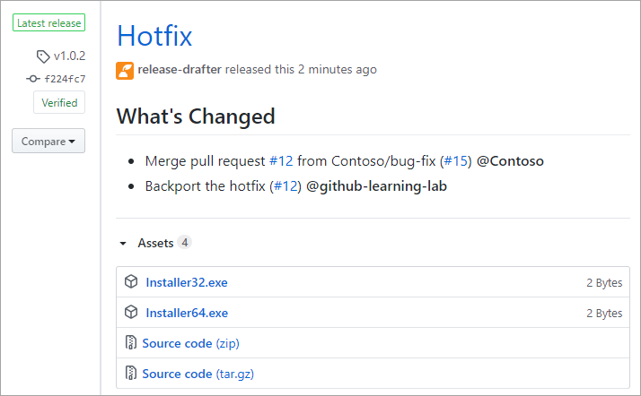Click the zip file icon for Source code

pos(131,343)
